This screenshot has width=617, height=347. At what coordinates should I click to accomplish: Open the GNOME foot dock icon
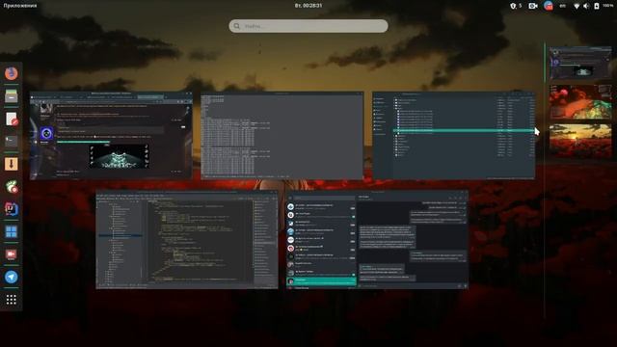(x=11, y=186)
